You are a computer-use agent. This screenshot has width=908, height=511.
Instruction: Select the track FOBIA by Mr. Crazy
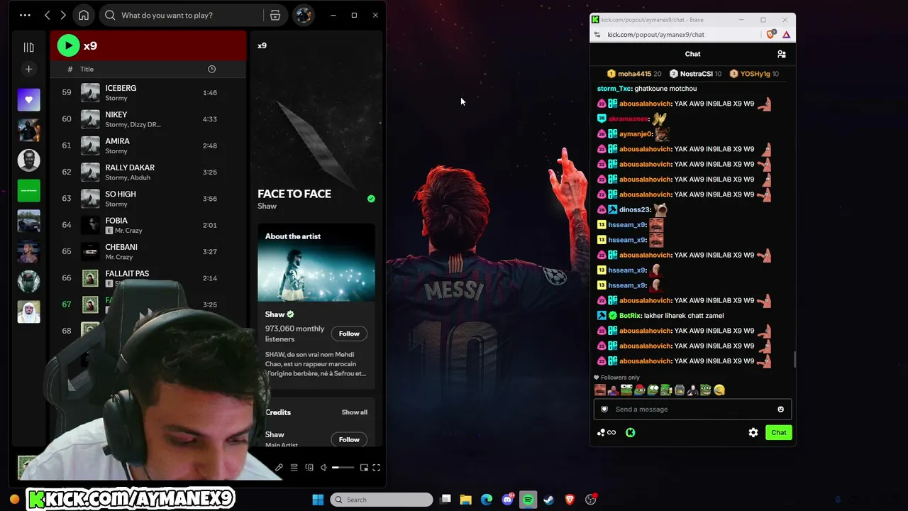(x=148, y=225)
